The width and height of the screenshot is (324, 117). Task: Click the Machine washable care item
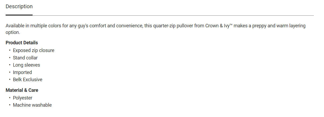32,105
